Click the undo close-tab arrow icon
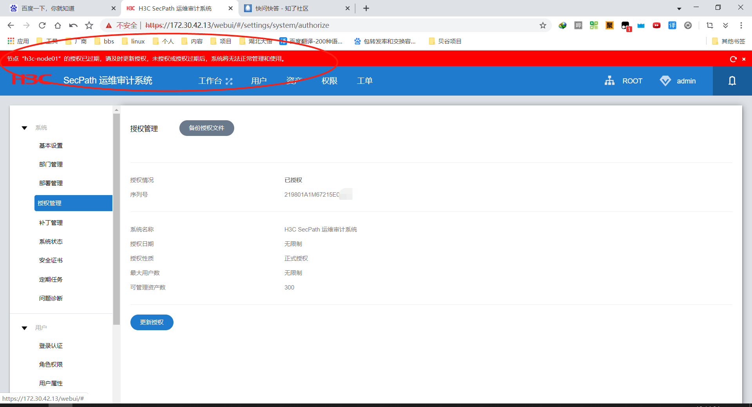Viewport: 752px width, 407px height. 73,25
